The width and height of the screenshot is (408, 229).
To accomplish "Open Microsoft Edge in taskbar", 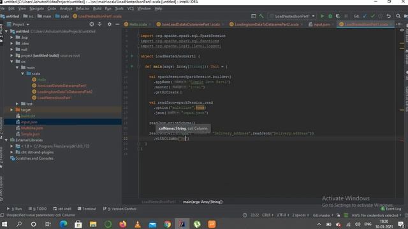I will pos(63,224).
